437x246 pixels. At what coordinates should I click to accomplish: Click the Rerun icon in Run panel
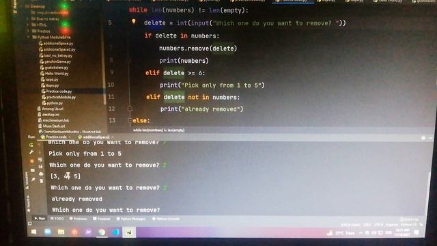31,145
